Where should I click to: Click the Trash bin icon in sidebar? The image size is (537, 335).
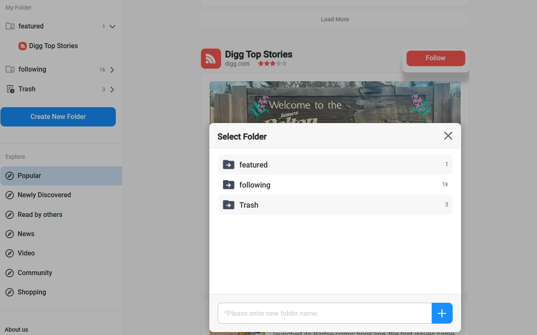(x=10, y=89)
